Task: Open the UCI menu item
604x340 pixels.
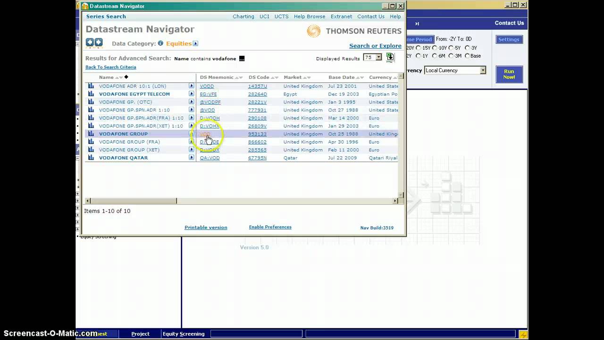Action: tap(264, 17)
